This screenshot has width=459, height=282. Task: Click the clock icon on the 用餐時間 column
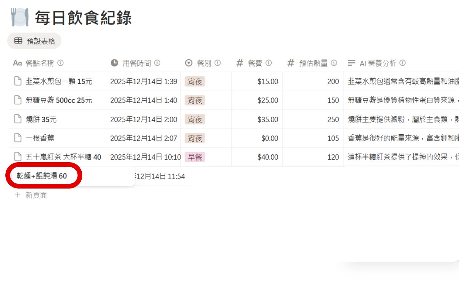114,63
